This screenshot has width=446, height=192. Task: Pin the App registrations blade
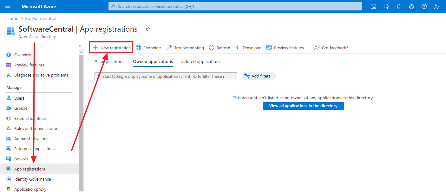(147, 29)
